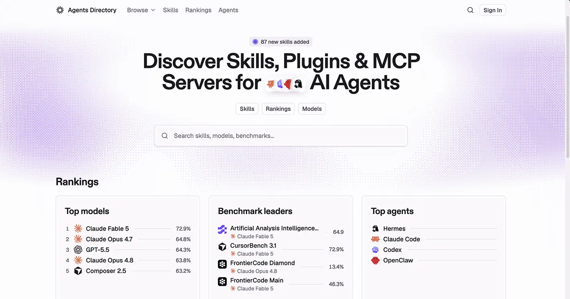570x299 pixels.
Task: Click the Agents Directory logo icon
Action: click(60, 10)
